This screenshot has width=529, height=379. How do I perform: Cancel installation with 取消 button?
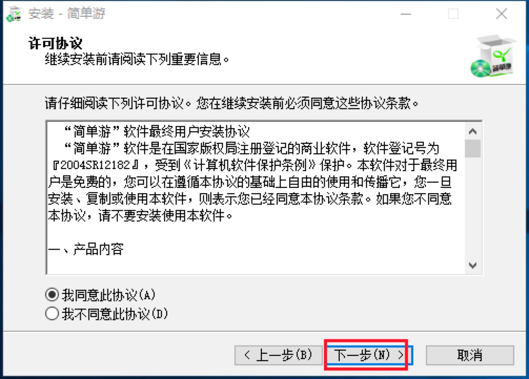[x=470, y=355]
